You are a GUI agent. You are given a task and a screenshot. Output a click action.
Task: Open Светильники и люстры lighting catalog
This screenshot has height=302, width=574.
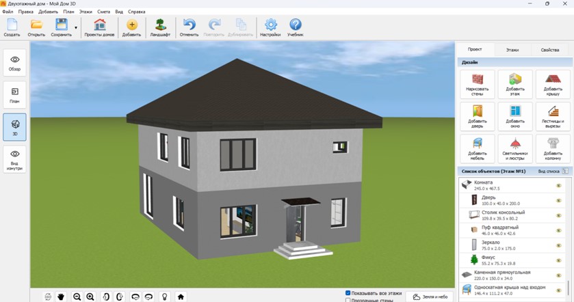coord(515,149)
